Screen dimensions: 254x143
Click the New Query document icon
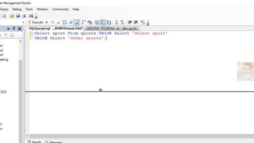[x=4, y=16]
